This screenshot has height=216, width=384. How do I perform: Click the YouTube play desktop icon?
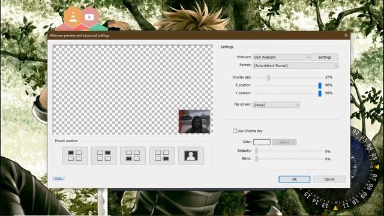pyautogui.click(x=89, y=17)
